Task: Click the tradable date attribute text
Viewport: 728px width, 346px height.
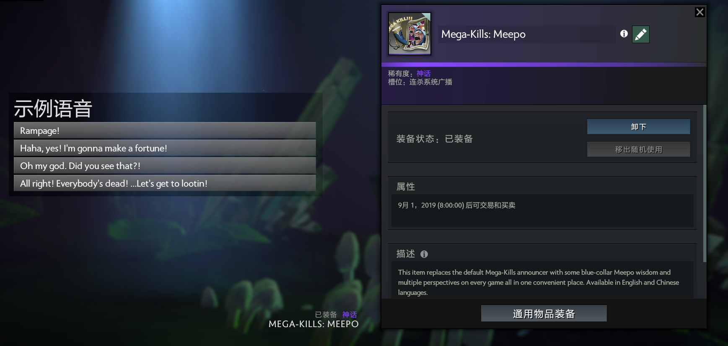Action: pyautogui.click(x=456, y=205)
